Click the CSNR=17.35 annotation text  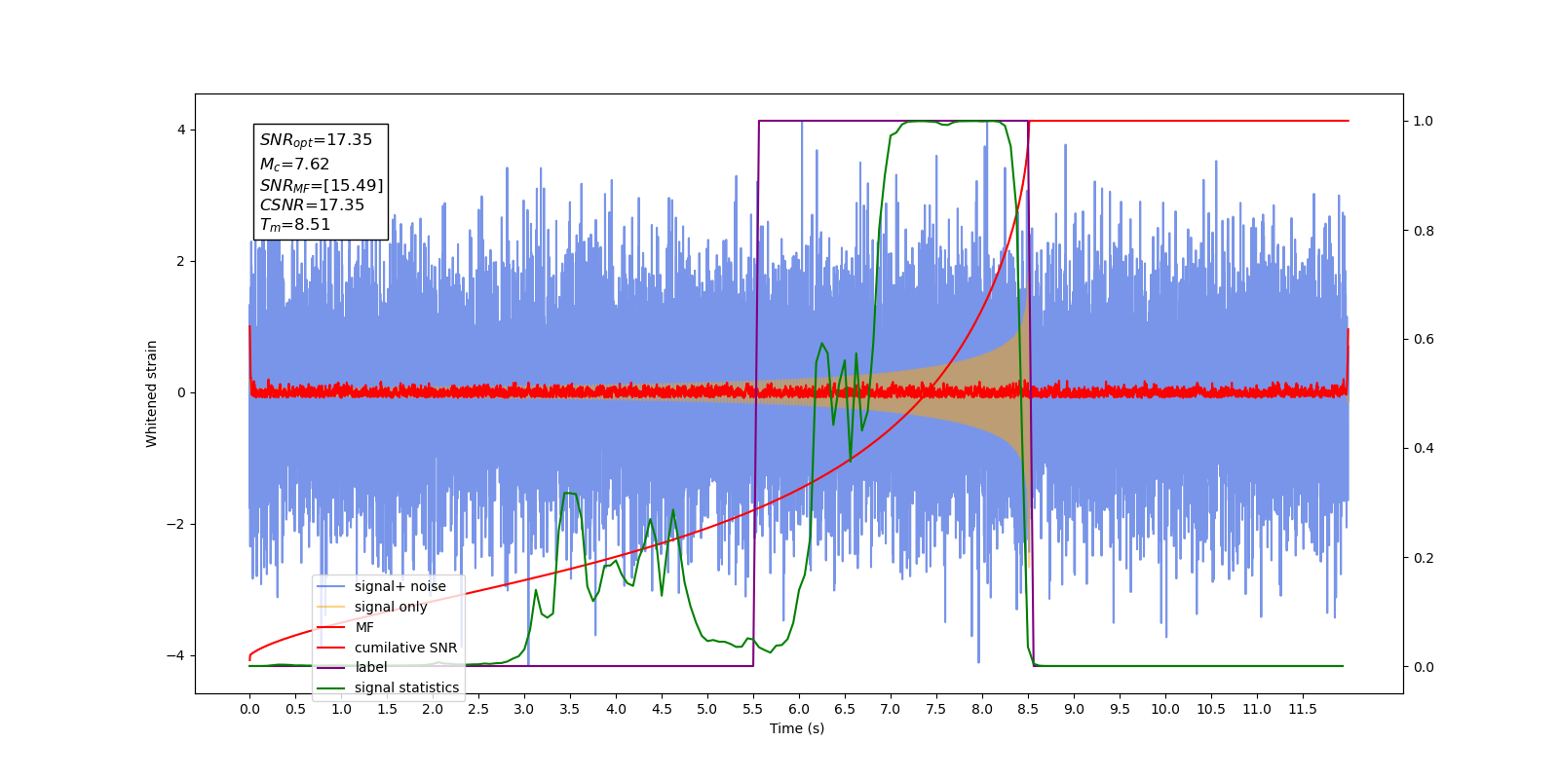tap(312, 204)
